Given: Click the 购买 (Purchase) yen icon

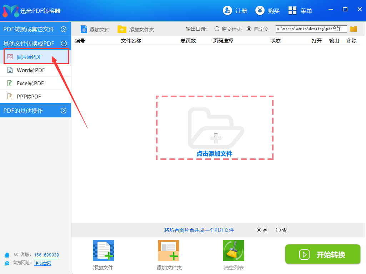Looking at the screenshot, I should pyautogui.click(x=260, y=11).
